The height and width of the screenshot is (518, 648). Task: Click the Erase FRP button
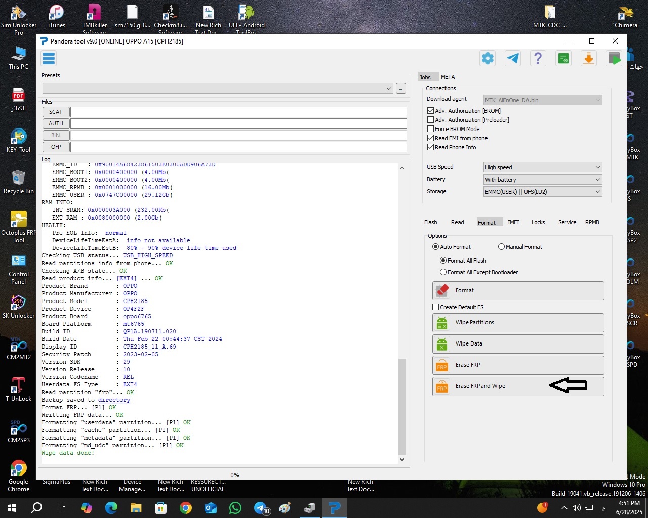[518, 365]
